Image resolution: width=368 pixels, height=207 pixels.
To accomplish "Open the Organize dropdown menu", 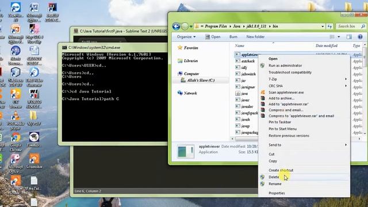I will [x=186, y=37].
